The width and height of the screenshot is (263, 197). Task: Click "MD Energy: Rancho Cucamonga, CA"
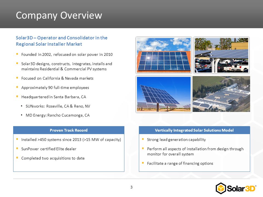pyautogui.click(x=58, y=115)
